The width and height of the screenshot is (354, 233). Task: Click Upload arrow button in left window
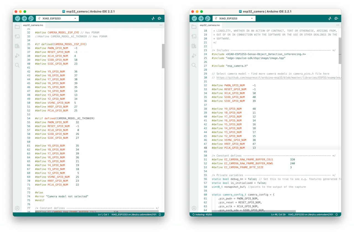click(x=24, y=19)
